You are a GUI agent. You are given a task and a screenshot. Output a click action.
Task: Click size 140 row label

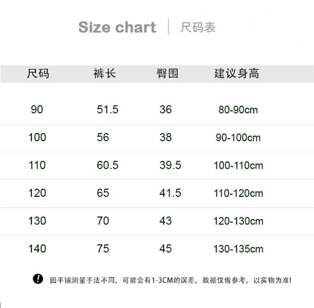click(x=37, y=249)
